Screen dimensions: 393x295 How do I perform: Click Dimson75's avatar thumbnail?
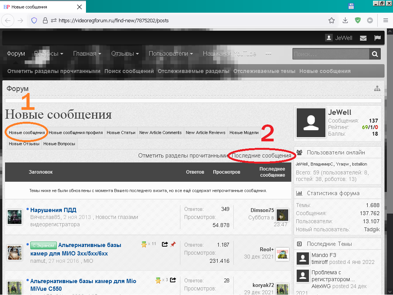click(x=282, y=215)
